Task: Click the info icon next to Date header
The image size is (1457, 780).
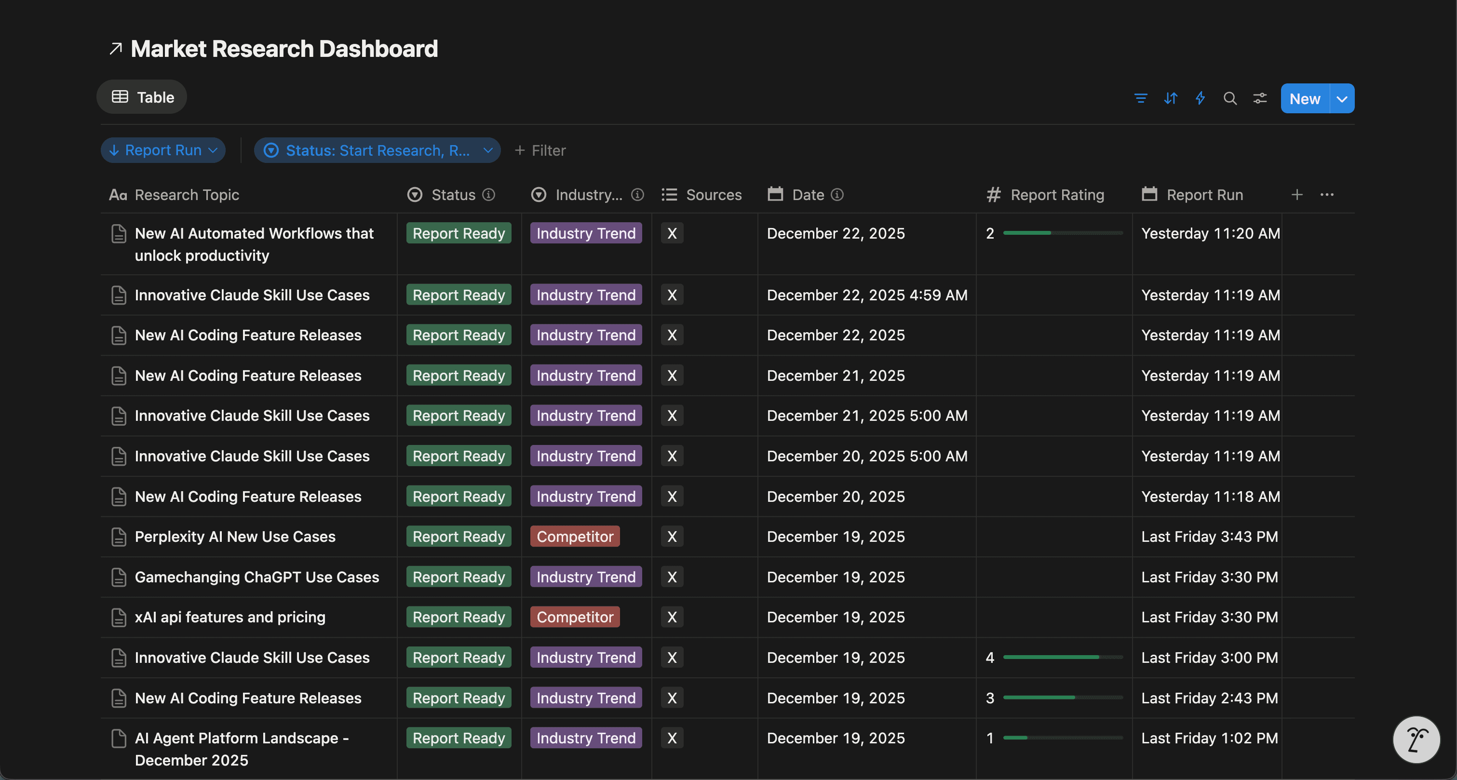Action: click(837, 195)
